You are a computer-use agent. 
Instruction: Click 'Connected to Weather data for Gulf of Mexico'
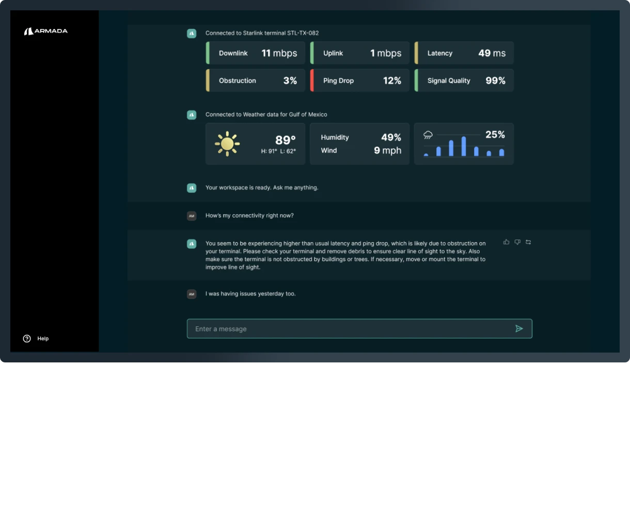pyautogui.click(x=266, y=115)
